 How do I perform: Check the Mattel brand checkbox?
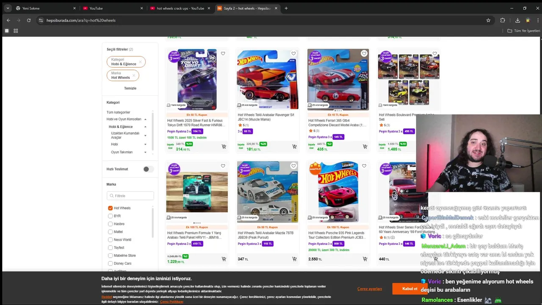110,232
